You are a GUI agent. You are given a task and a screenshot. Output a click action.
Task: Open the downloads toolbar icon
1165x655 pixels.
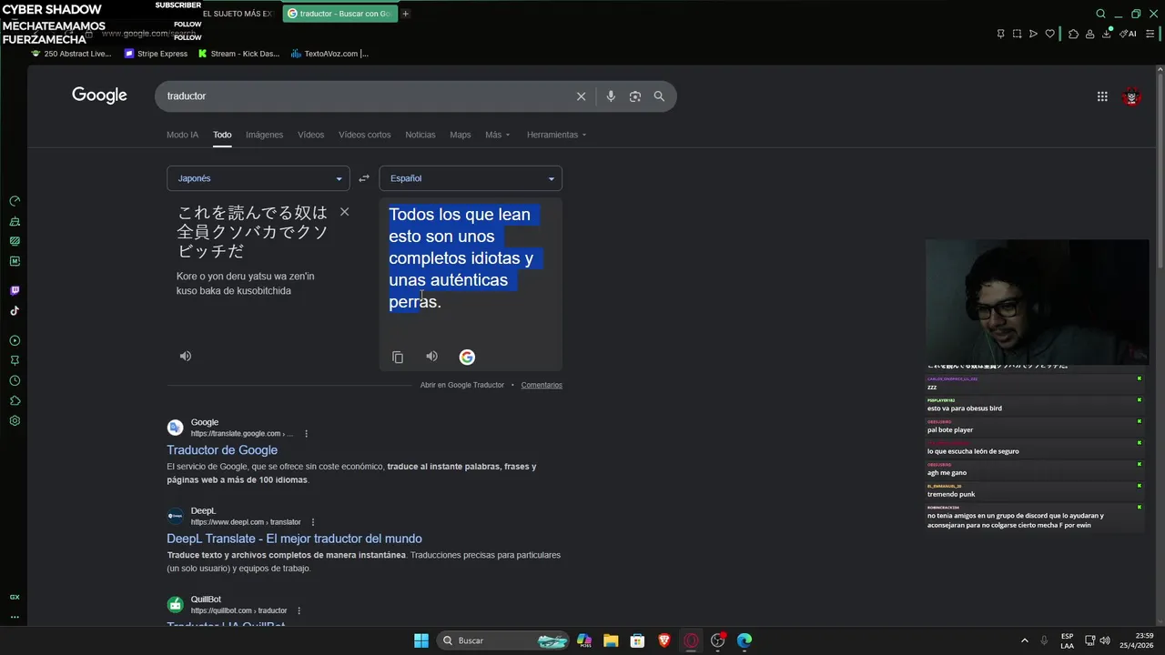[1107, 34]
